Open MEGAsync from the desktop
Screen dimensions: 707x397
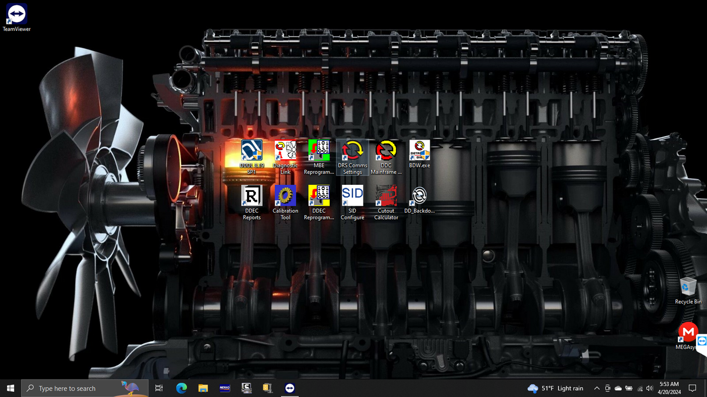click(688, 333)
